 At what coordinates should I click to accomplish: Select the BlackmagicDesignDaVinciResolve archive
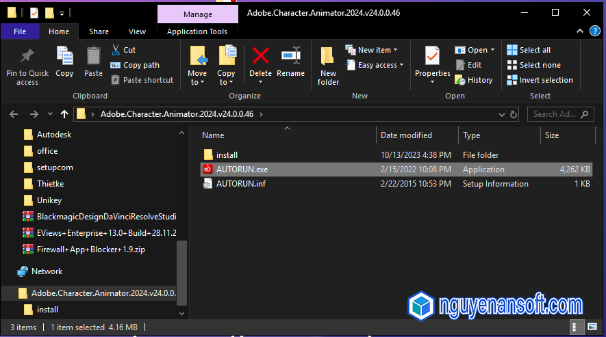99,217
